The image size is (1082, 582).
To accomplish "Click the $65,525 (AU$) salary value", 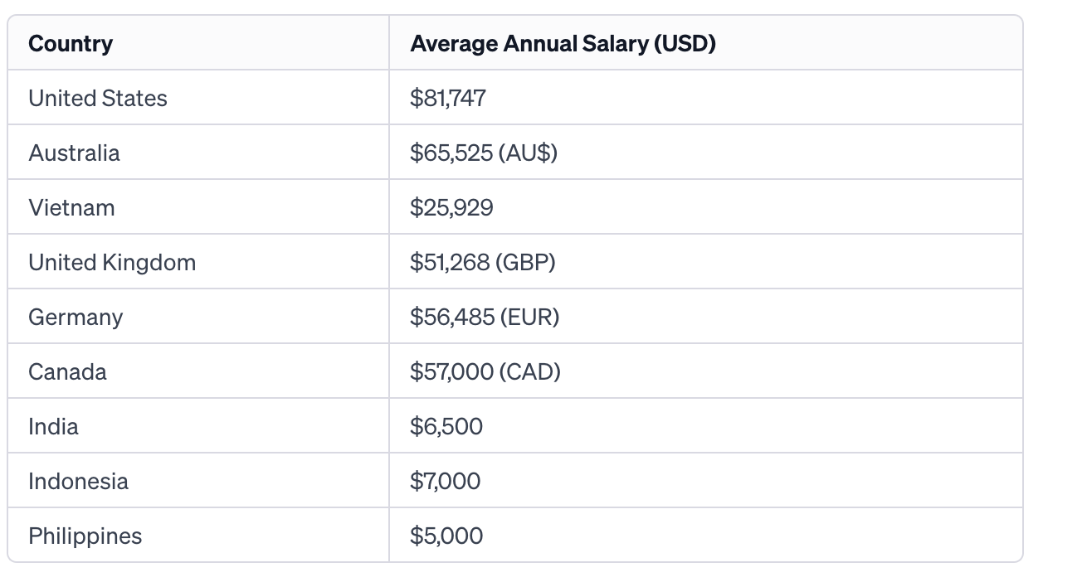I will pyautogui.click(x=484, y=153).
